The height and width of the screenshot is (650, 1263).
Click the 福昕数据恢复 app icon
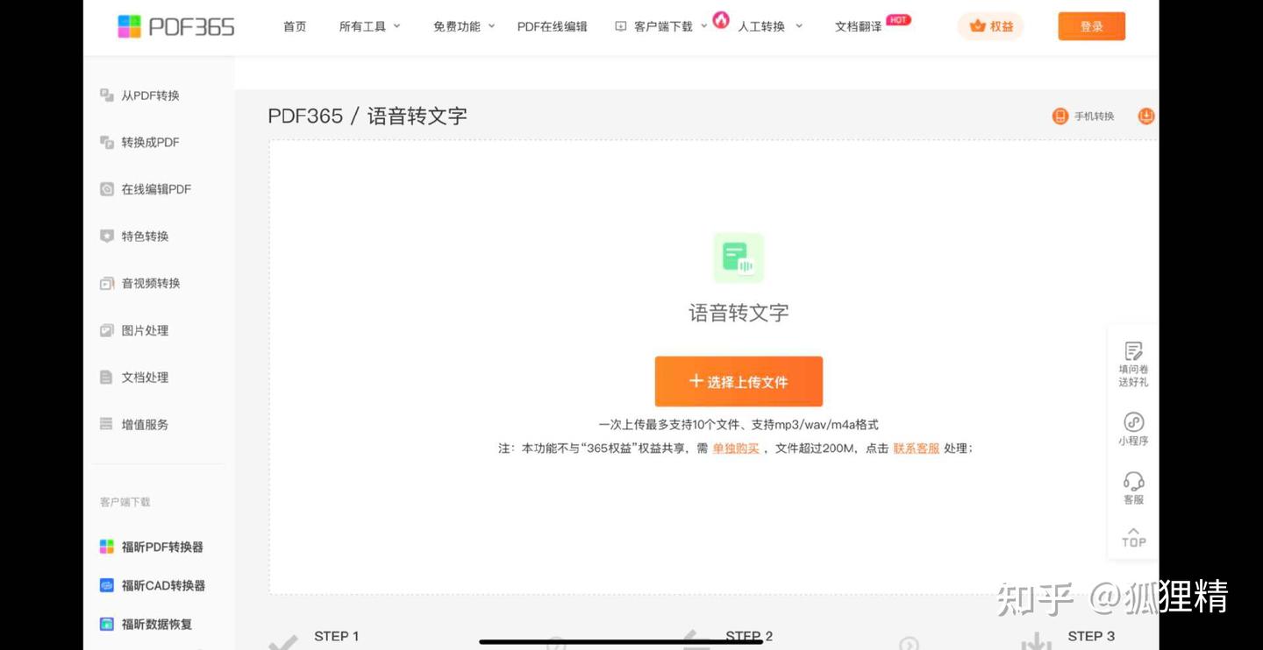107,624
